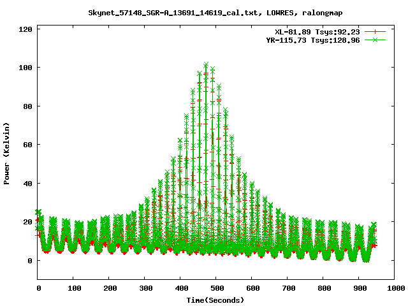Viewport: 408px width, 306px height.
Task: Click the 700 tick label on x-axis
Action: pyautogui.click(x=288, y=288)
